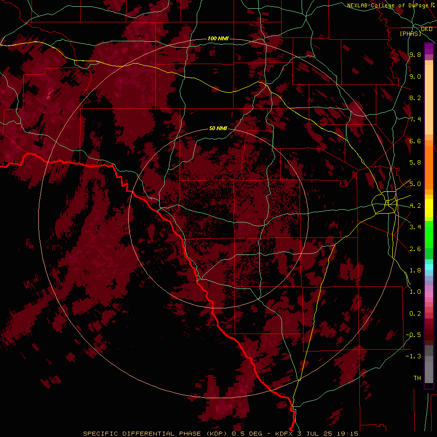Click the 9.0 value on the color scale
The width and height of the screenshot is (437, 437).
click(415, 76)
